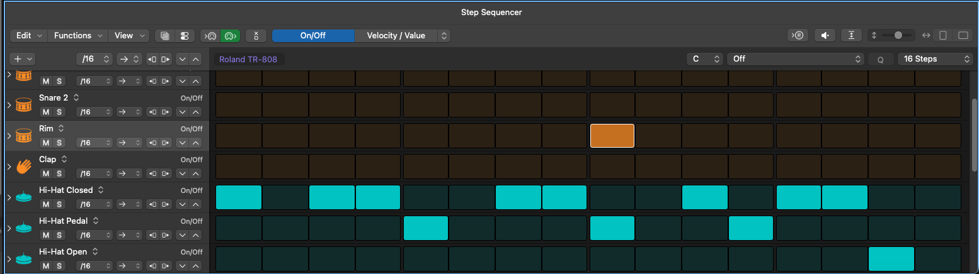The image size is (979, 274).
Task: Click the Rim row On/Off edit mode label
Action: pos(192,129)
